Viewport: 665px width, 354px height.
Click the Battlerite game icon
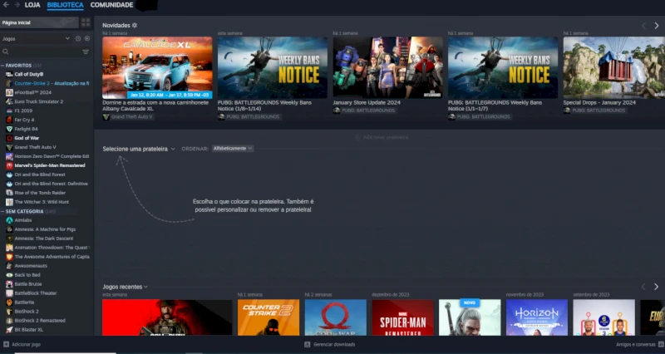tap(9, 302)
